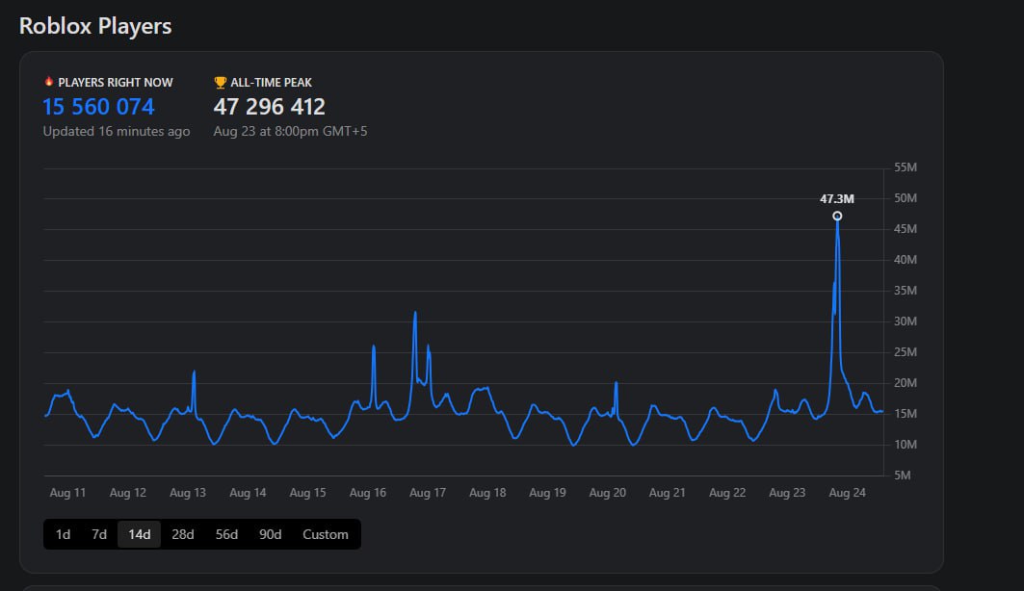Click the current players count 15 560 074
1024x591 pixels.
98,106
